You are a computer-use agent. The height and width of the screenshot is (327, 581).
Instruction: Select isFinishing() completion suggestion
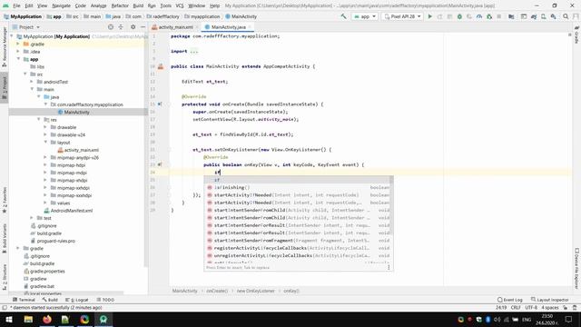click(299, 187)
